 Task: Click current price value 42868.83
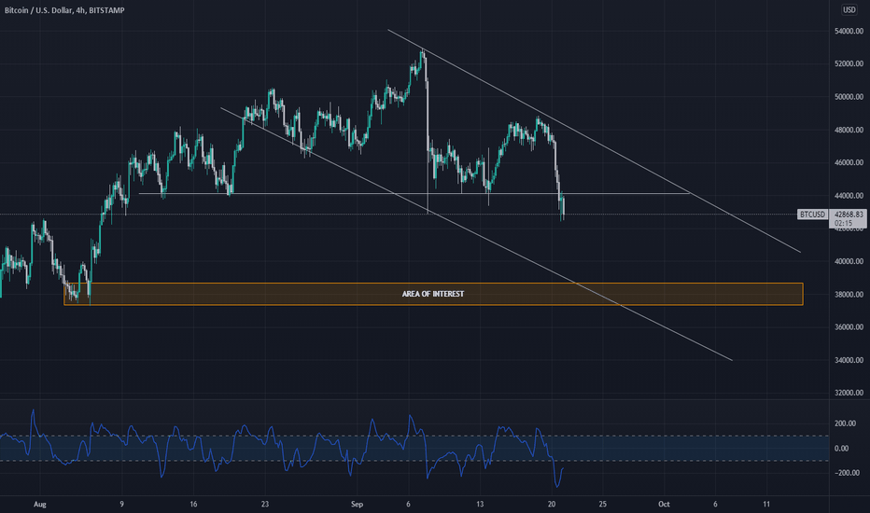(x=849, y=215)
